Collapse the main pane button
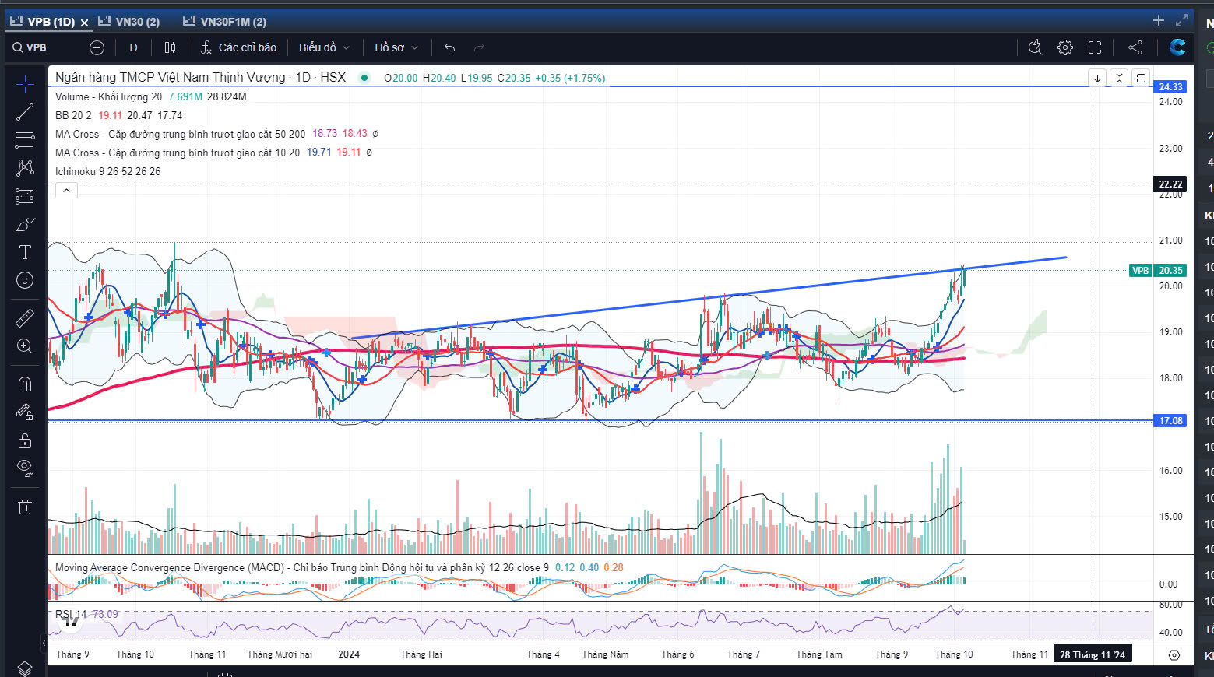The height and width of the screenshot is (677, 1214). (1119, 78)
